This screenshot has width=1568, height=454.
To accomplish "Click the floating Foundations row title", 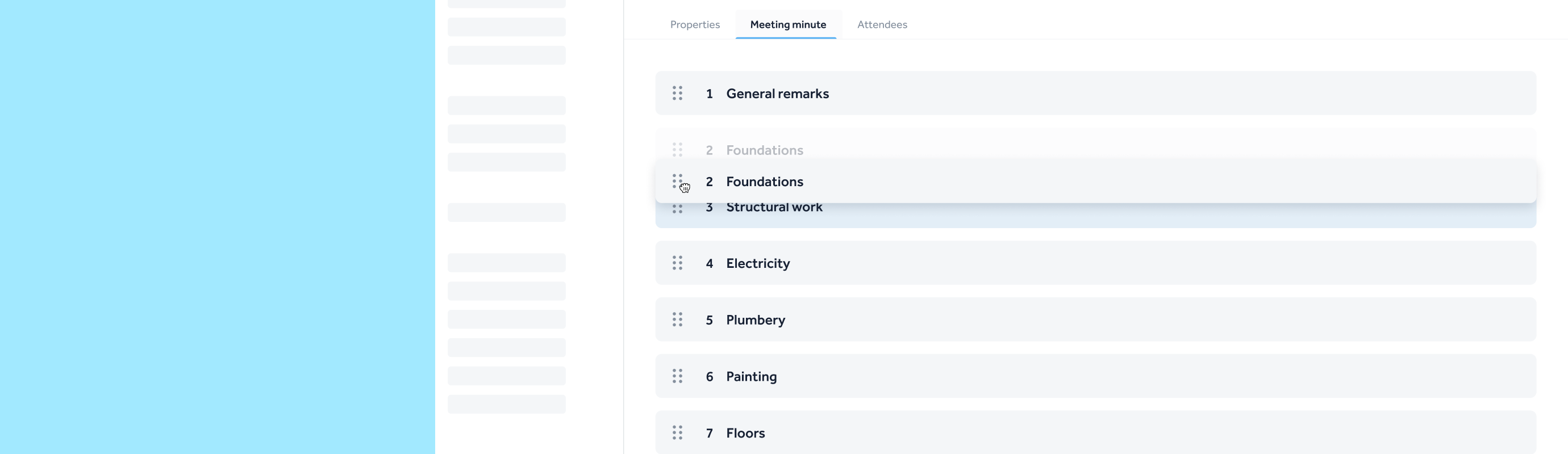I will pos(764,182).
